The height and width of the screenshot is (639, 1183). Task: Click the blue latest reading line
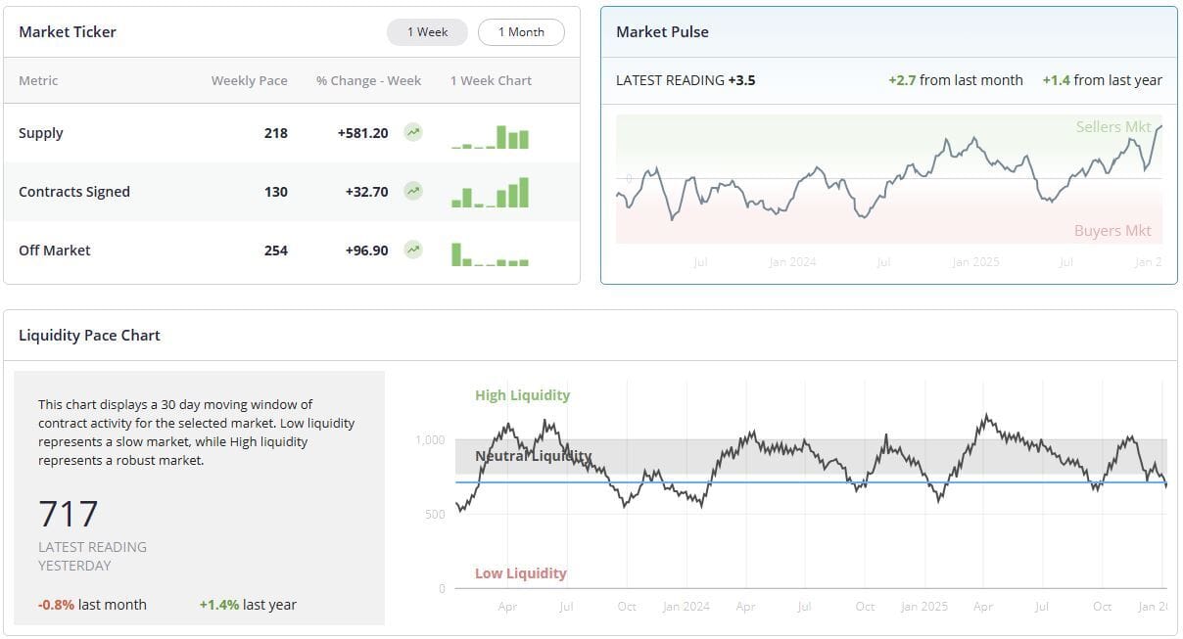[811, 482]
